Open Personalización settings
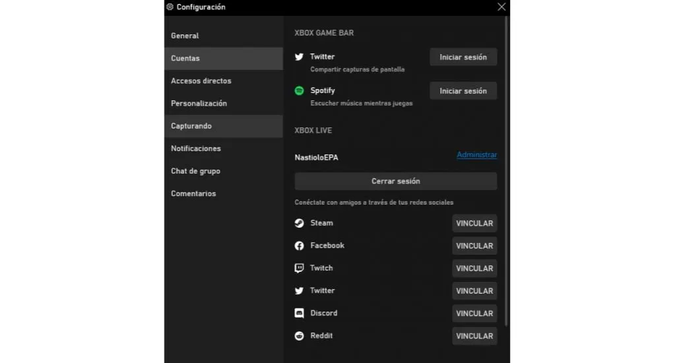The width and height of the screenshot is (675, 363). 224,104
